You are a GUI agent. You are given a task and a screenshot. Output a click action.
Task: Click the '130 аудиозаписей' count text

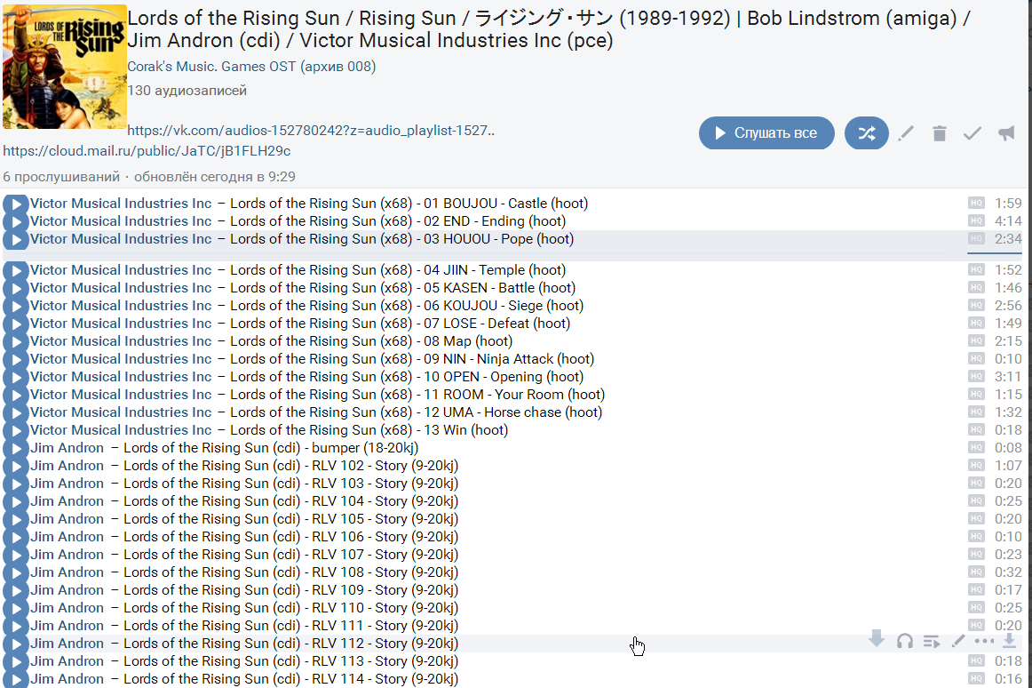pyautogui.click(x=187, y=91)
